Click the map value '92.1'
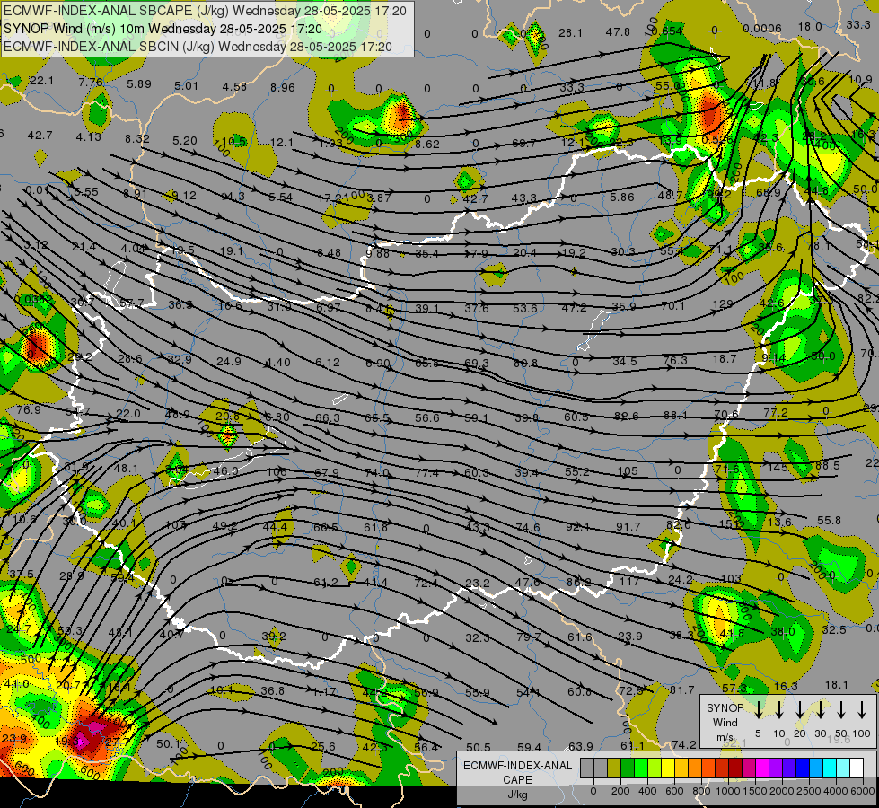This screenshot has width=879, height=808. [x=578, y=526]
